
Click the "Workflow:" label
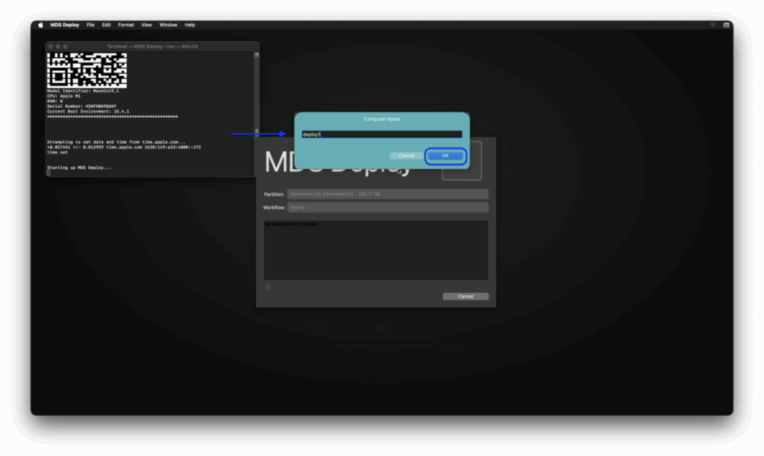coord(274,207)
